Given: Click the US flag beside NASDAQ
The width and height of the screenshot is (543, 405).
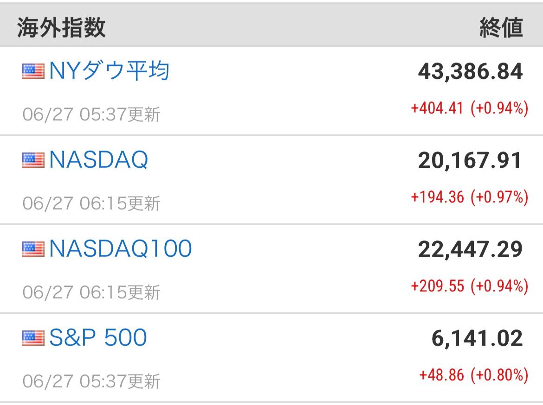Looking at the screenshot, I should pyautogui.click(x=33, y=160).
